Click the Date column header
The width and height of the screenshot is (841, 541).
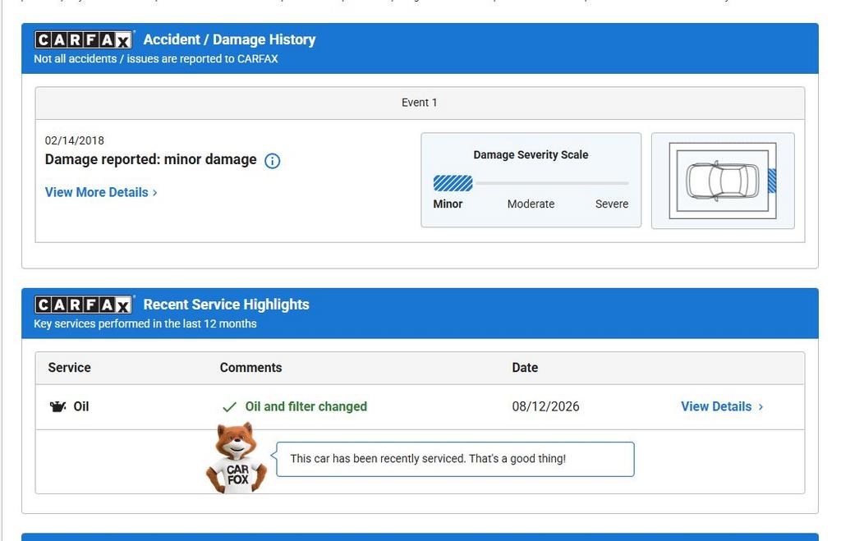click(x=525, y=367)
